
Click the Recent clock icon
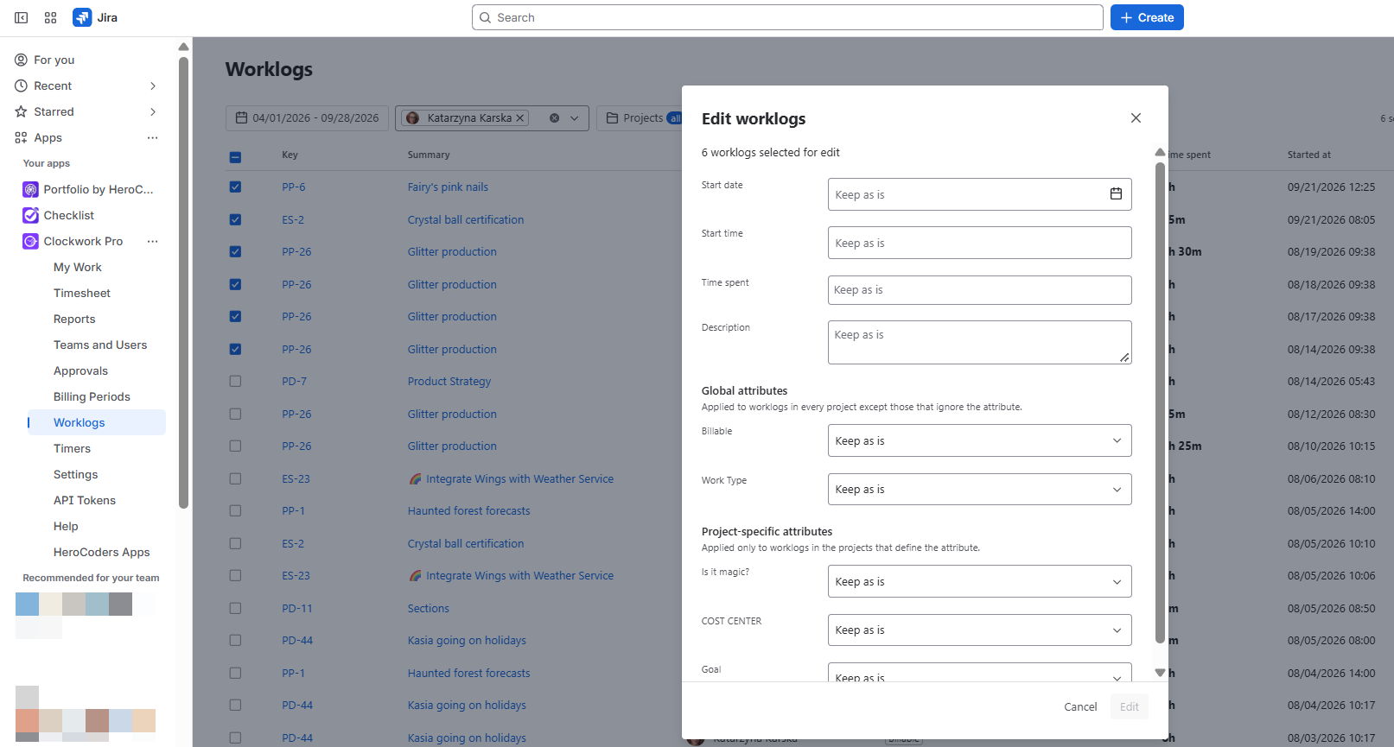click(x=21, y=85)
